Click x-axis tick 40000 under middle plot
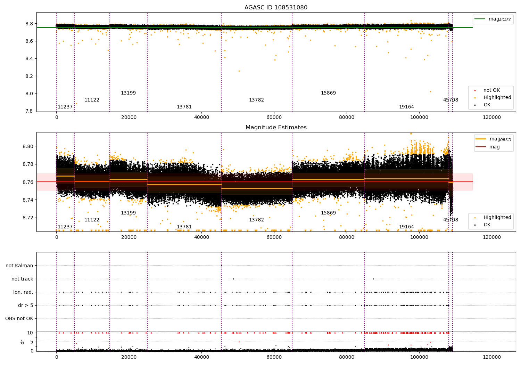This screenshot has height=365, width=521. tap(201, 237)
